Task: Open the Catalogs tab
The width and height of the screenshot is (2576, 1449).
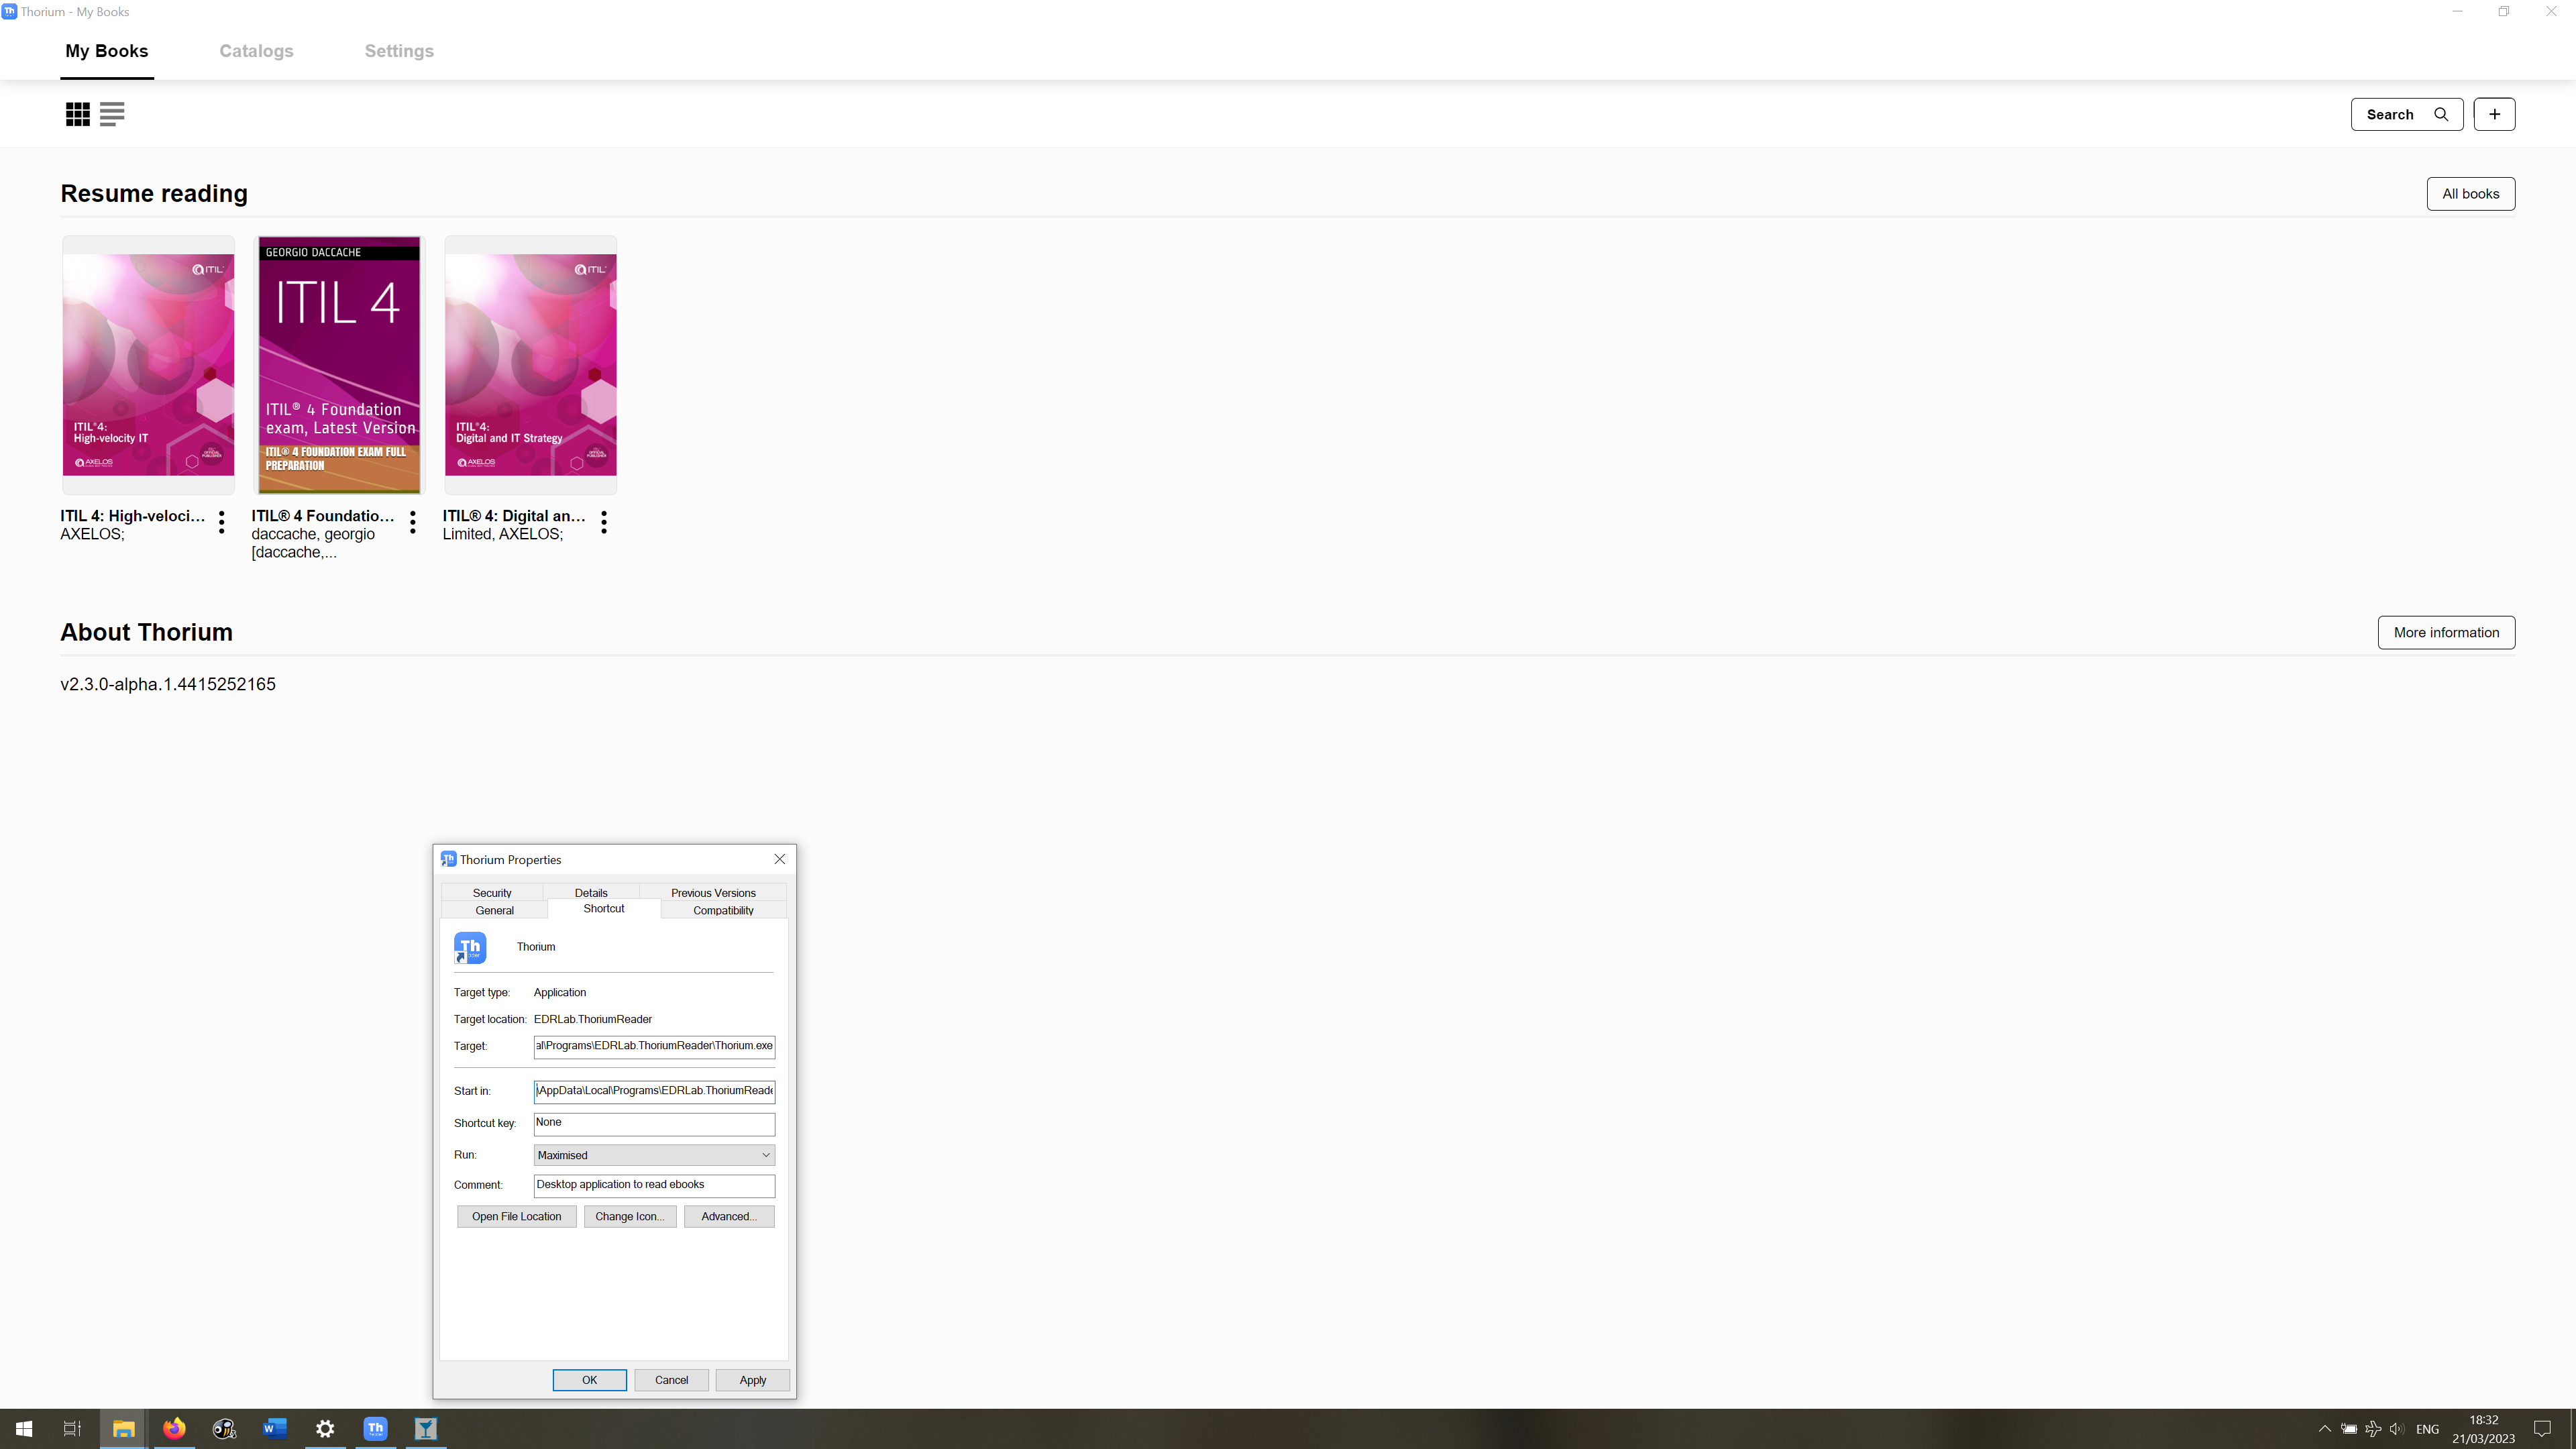Action: point(256,51)
